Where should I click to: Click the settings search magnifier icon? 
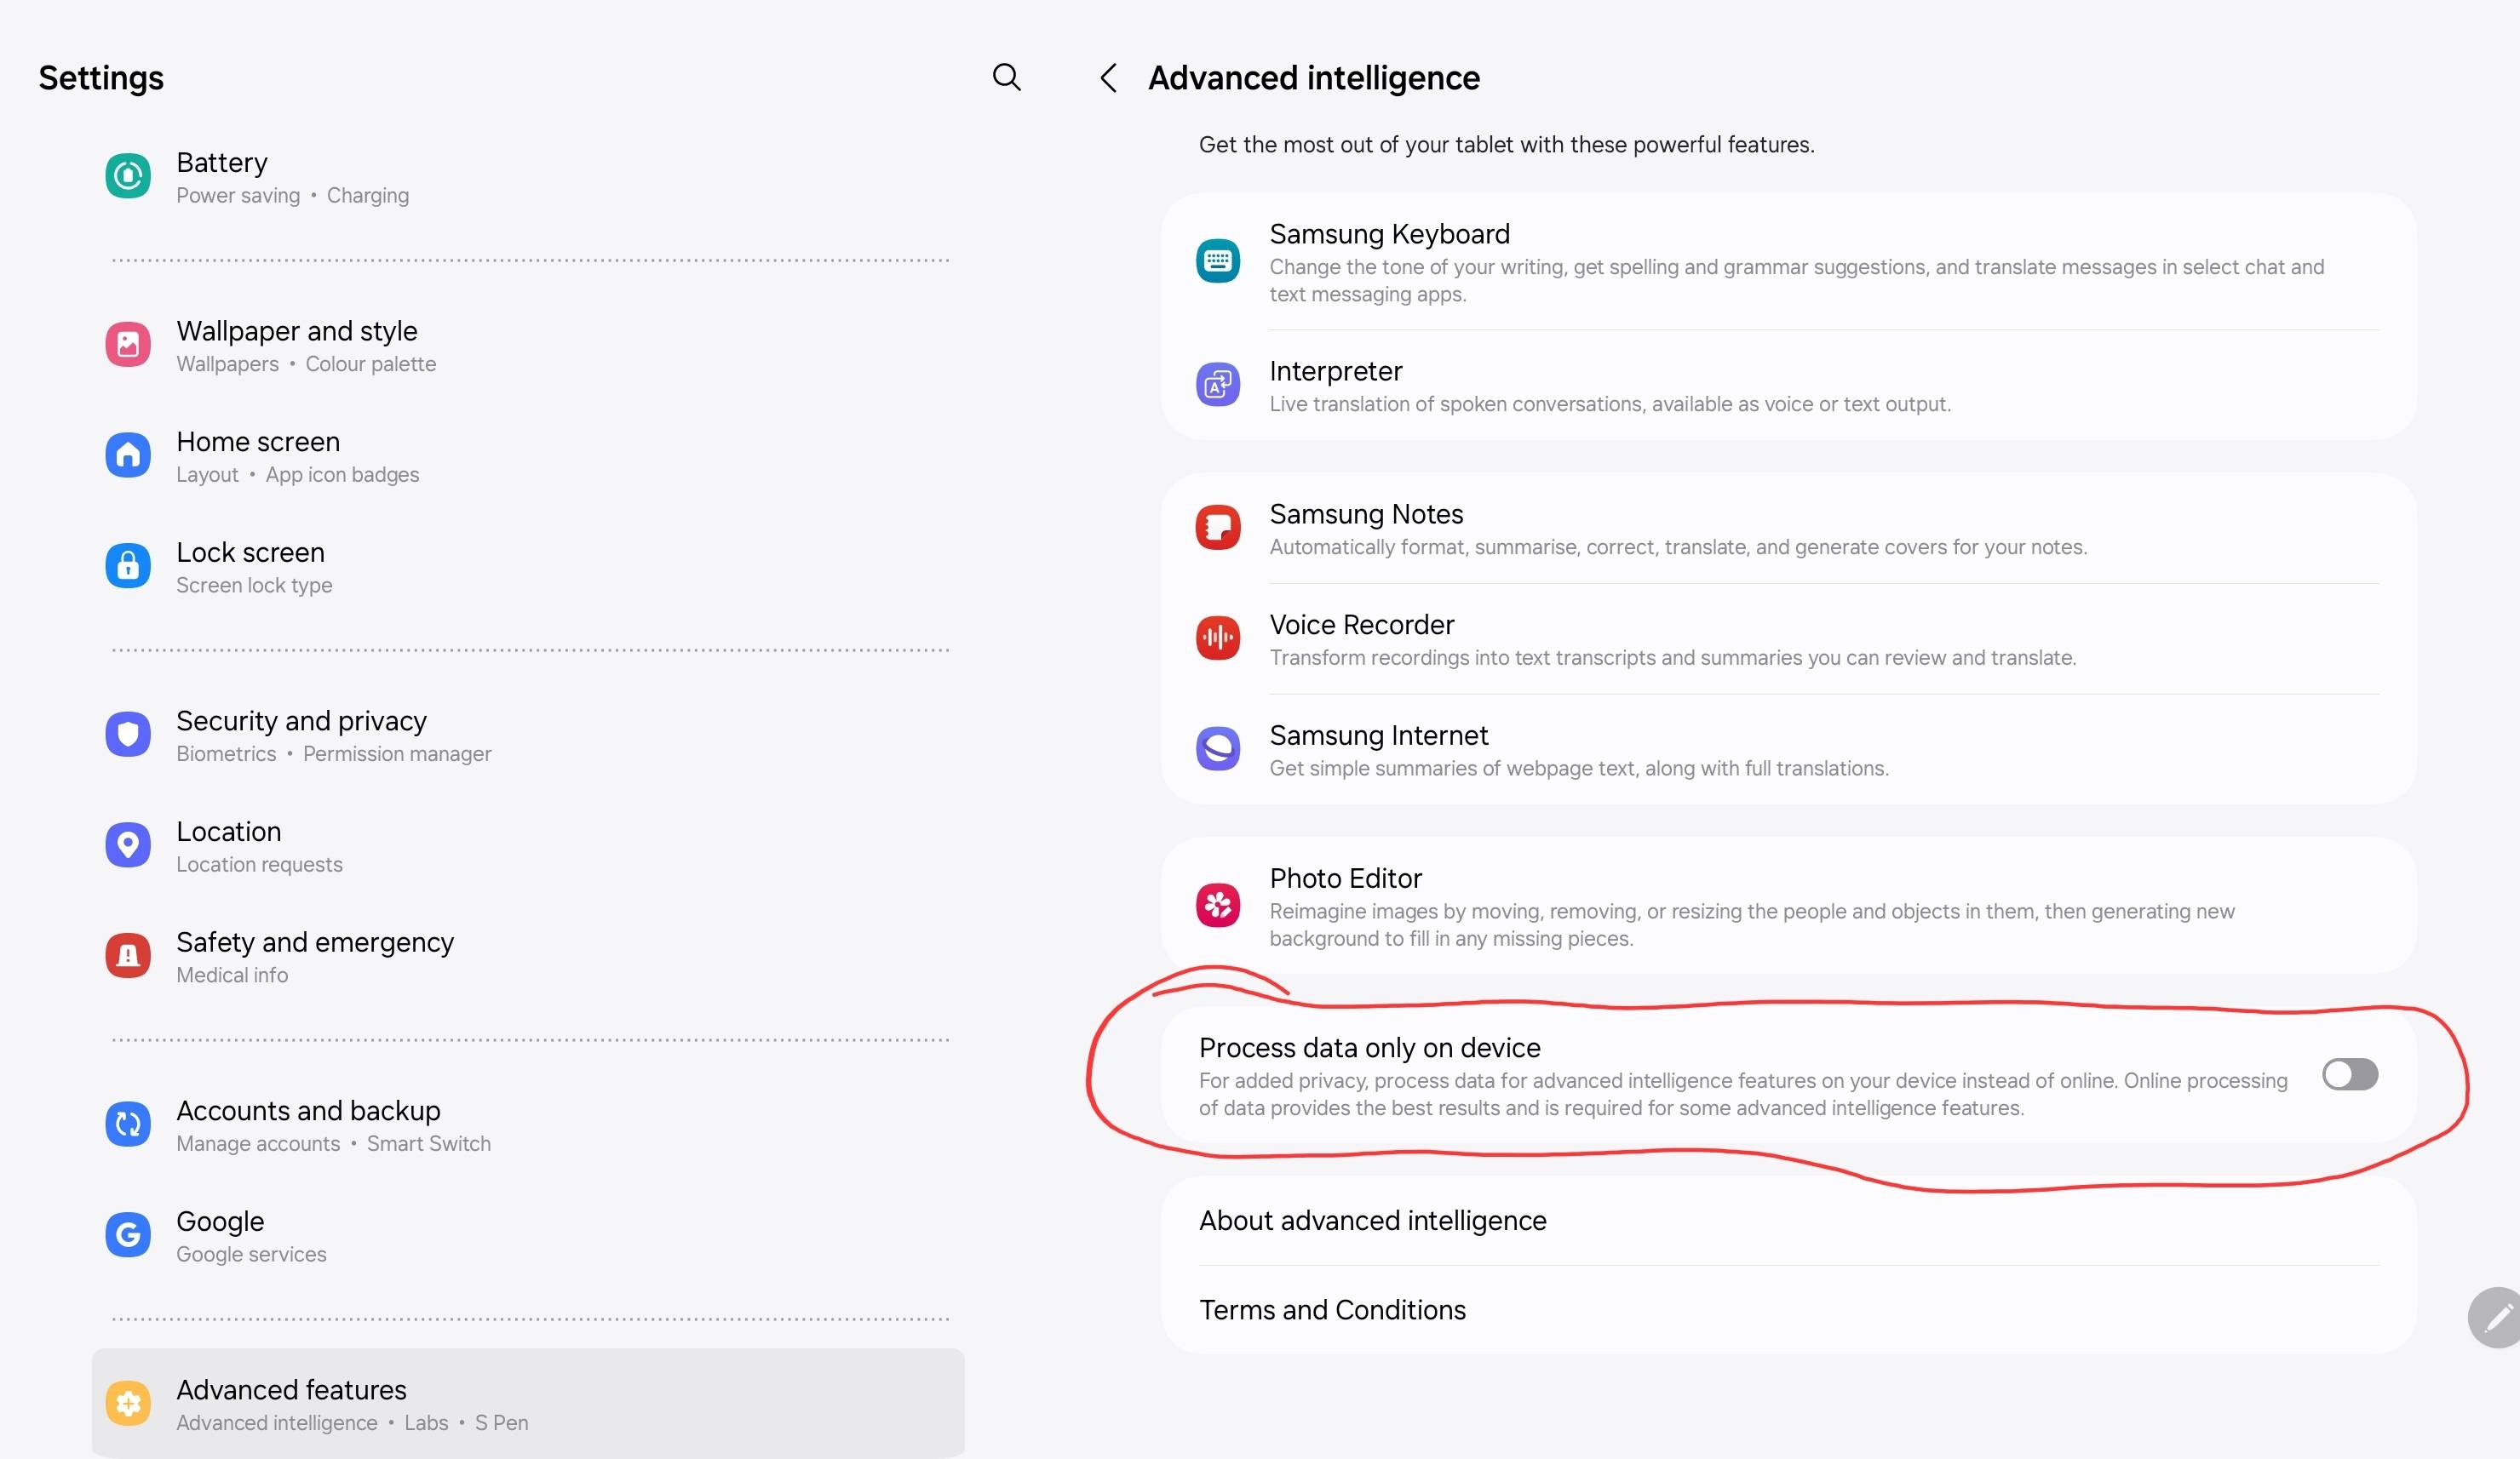[x=1007, y=77]
